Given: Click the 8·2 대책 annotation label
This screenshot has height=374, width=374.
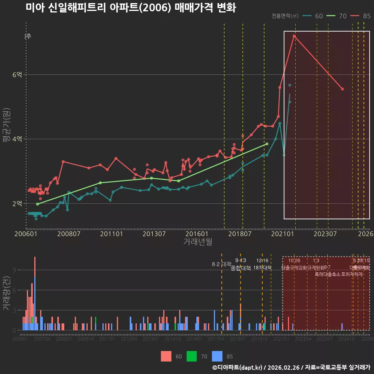Looking at the screenshot, I should (222, 264).
